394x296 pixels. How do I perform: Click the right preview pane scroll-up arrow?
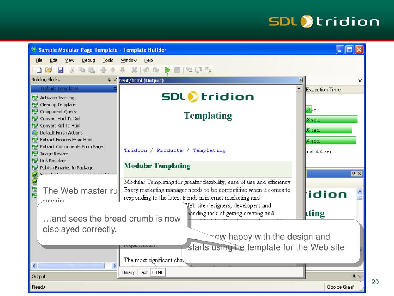[360, 192]
